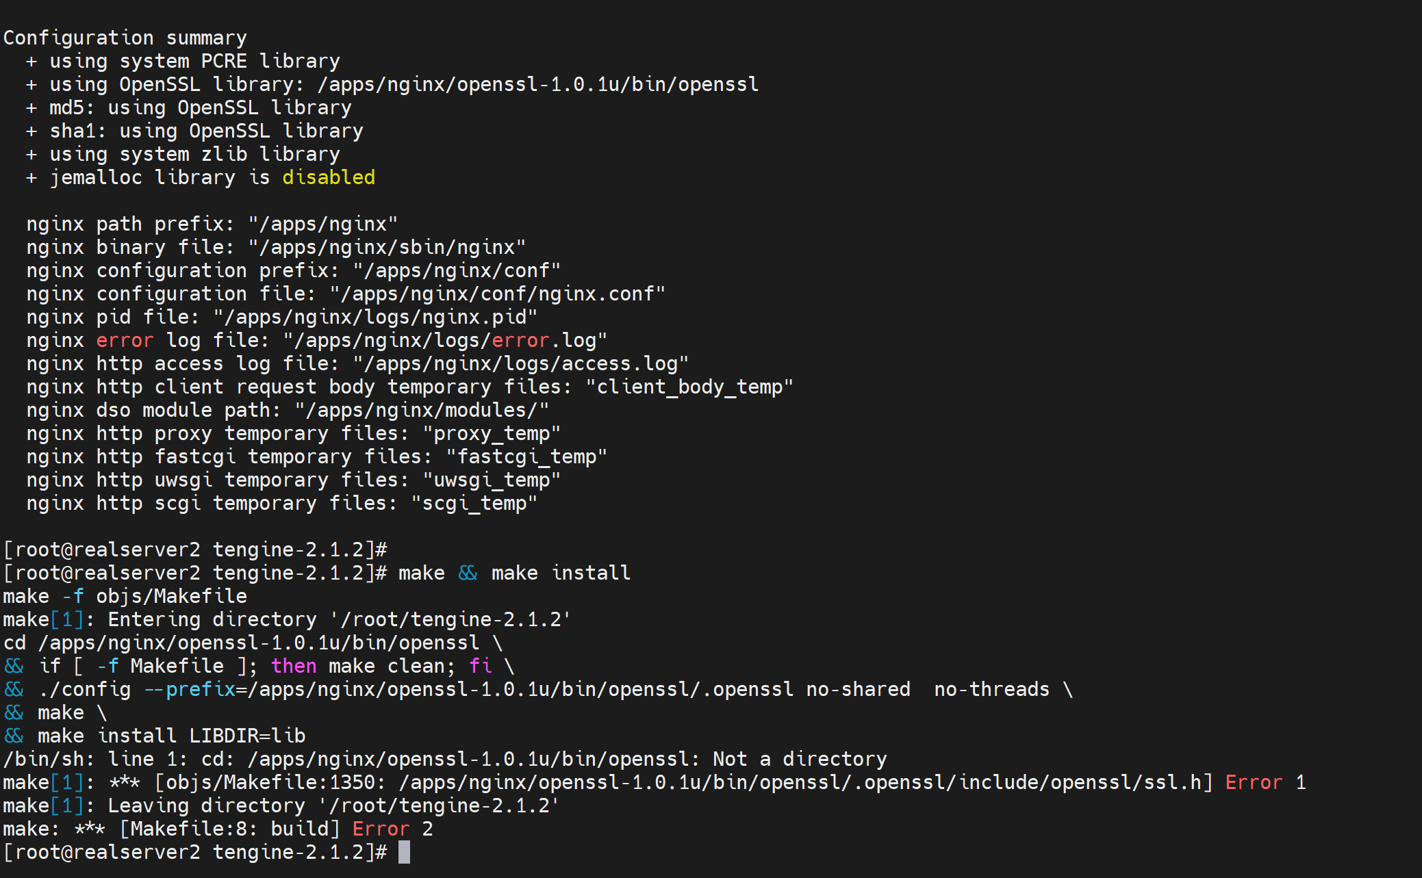Click the nginx.pid file path
Image resolution: width=1422 pixels, height=878 pixels.
pos(375,317)
